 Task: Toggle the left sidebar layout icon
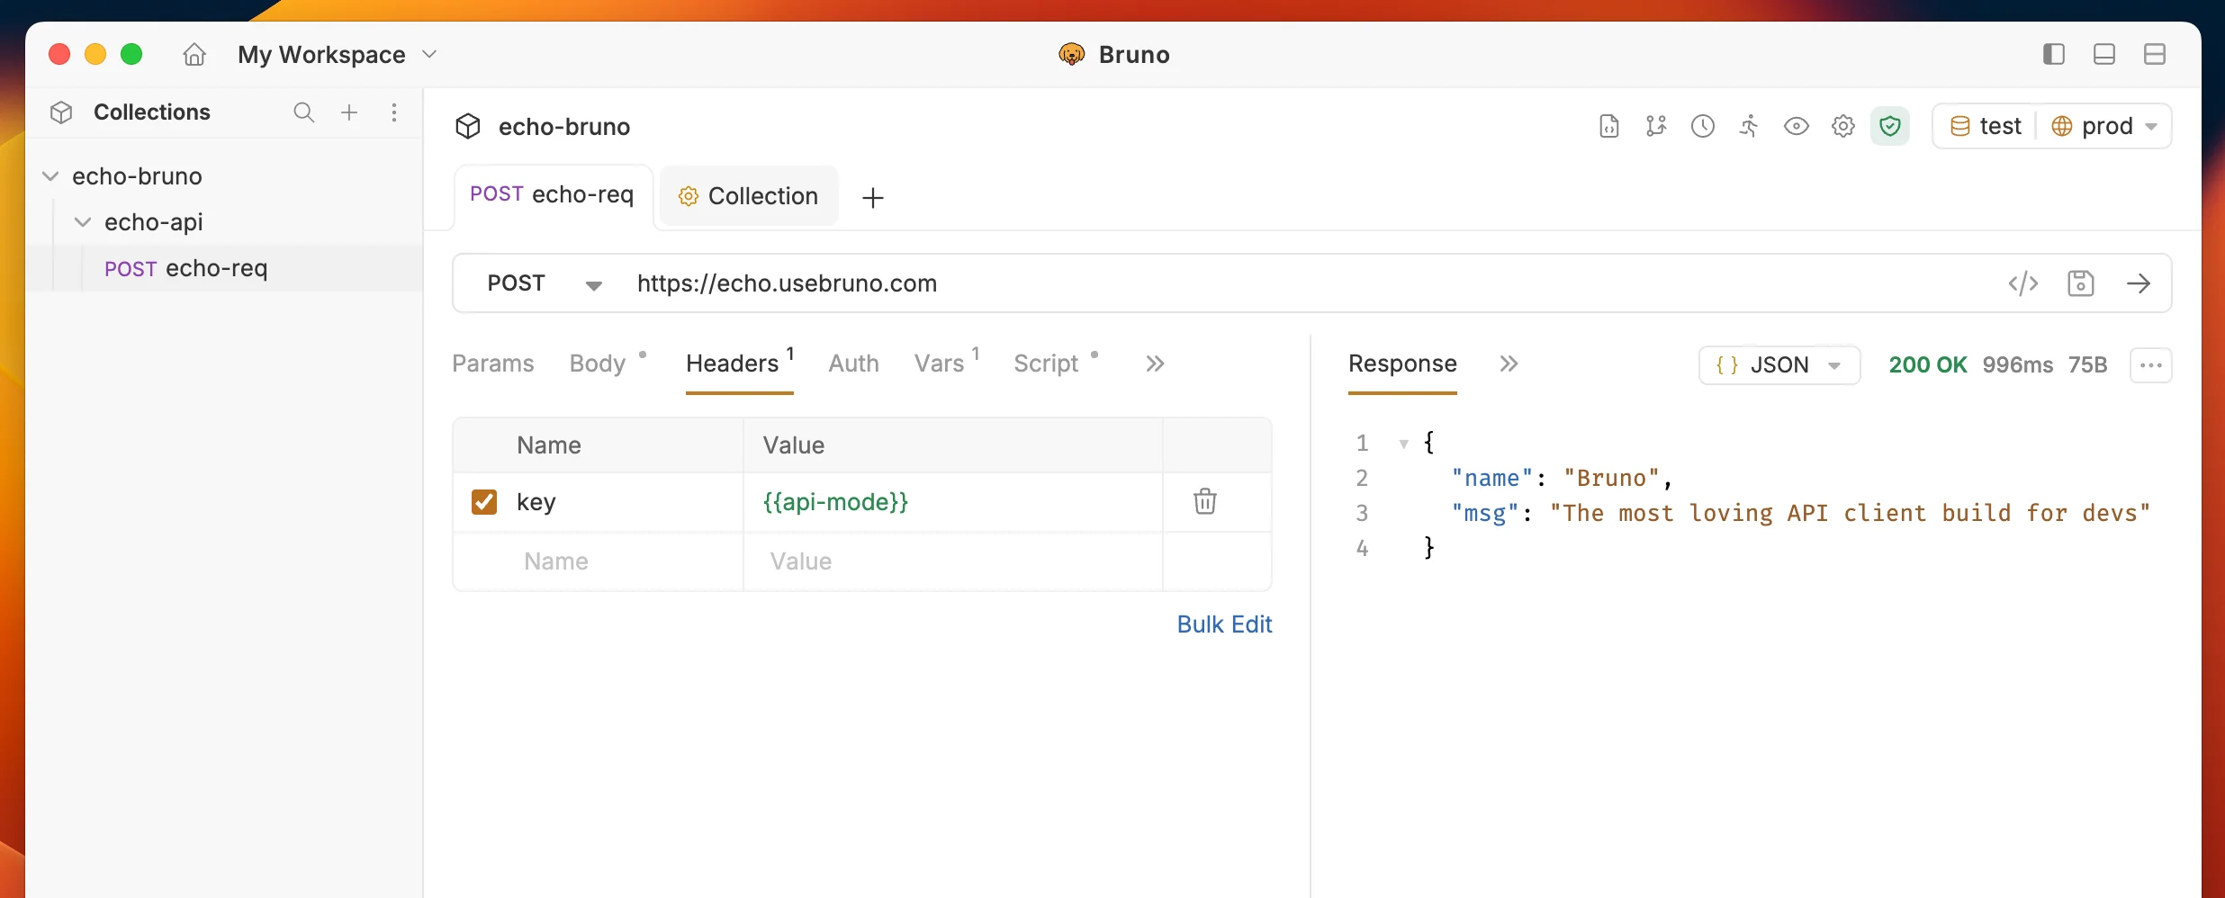click(2053, 55)
